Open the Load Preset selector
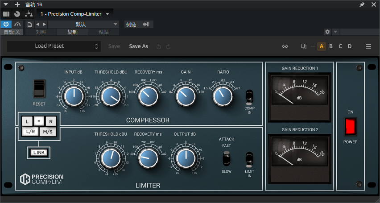Screen dimensions: 380x203 click(x=54, y=46)
